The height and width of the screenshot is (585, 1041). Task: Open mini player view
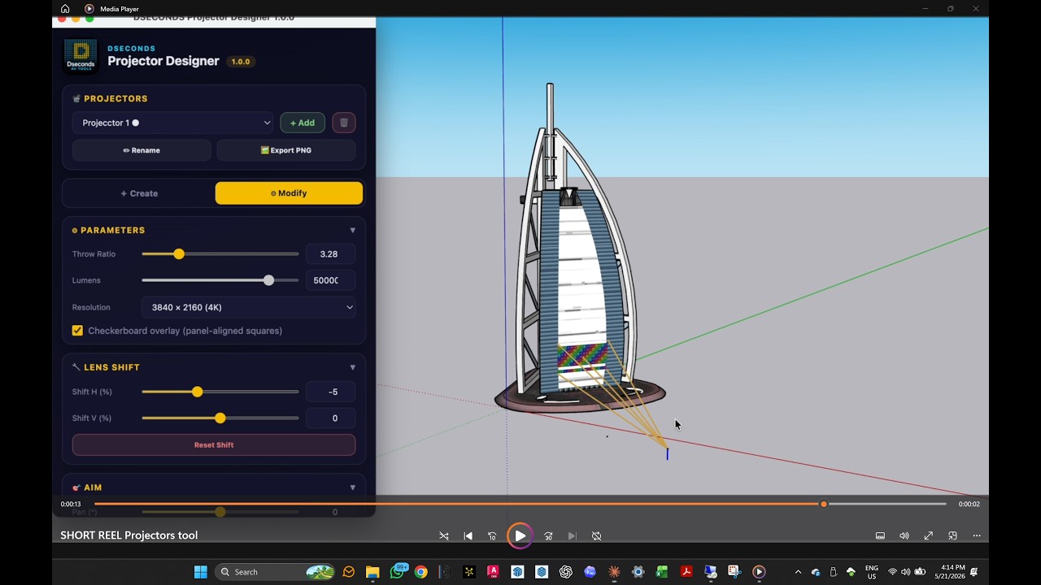point(952,536)
